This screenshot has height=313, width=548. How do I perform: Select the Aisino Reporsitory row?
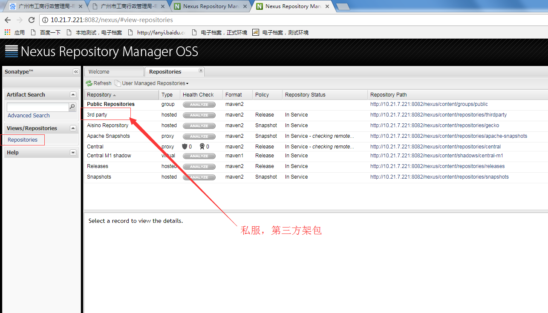pos(316,125)
